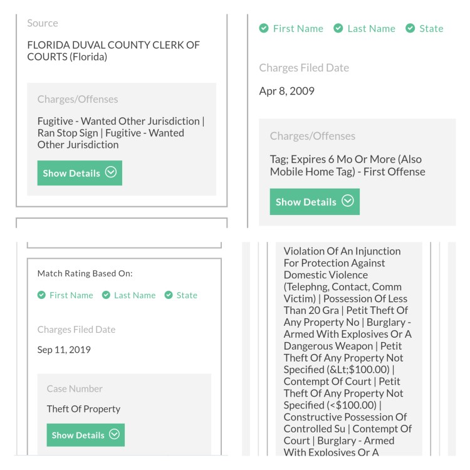Image resolution: width=470 pixels, height=470 pixels.
Task: Click the Tag; Expires 6 Mo Or More charge text
Action: click(x=347, y=165)
